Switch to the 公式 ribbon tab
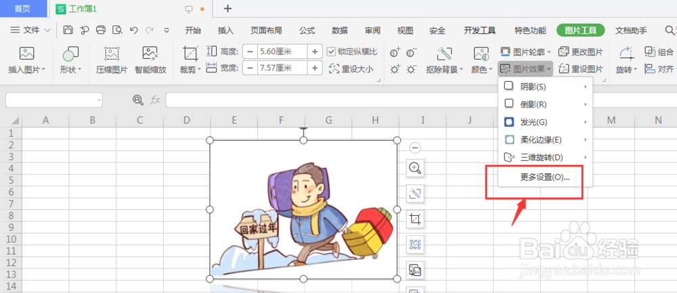 point(307,30)
